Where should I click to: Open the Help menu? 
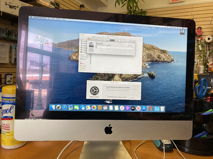[64, 19]
